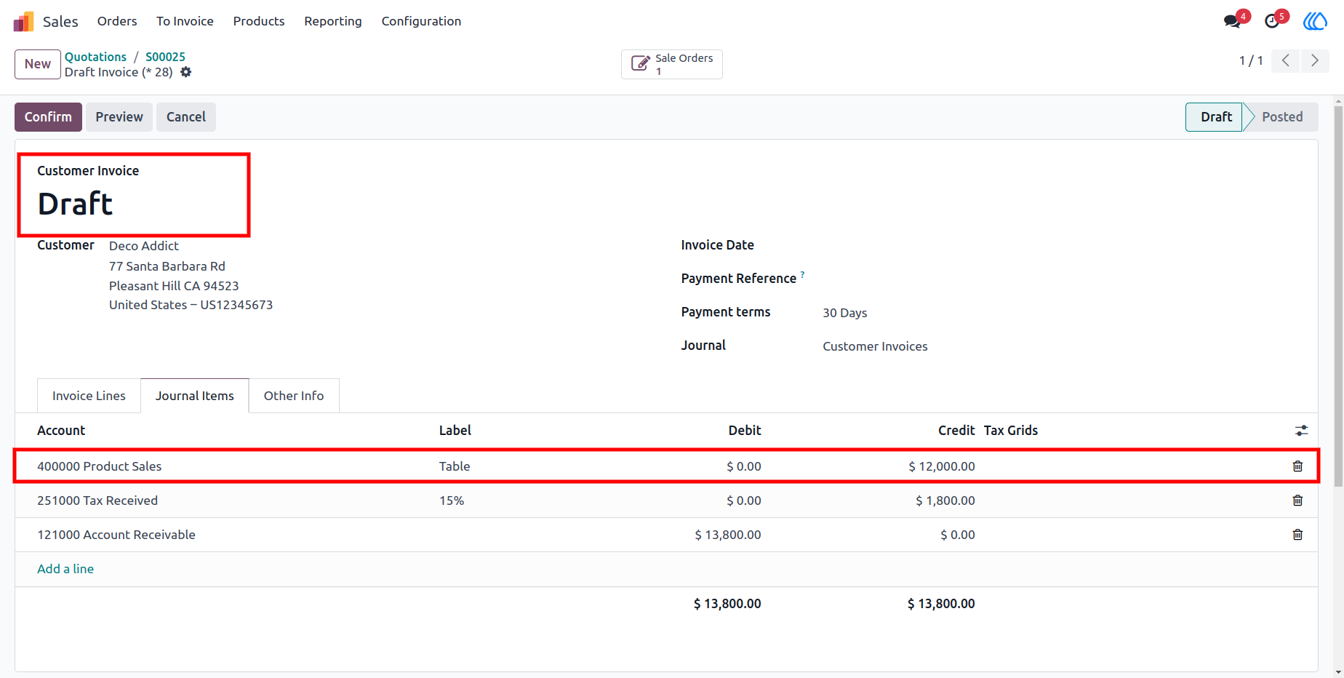Switch to the Journal Items tab
1344x678 pixels.
[x=195, y=396]
